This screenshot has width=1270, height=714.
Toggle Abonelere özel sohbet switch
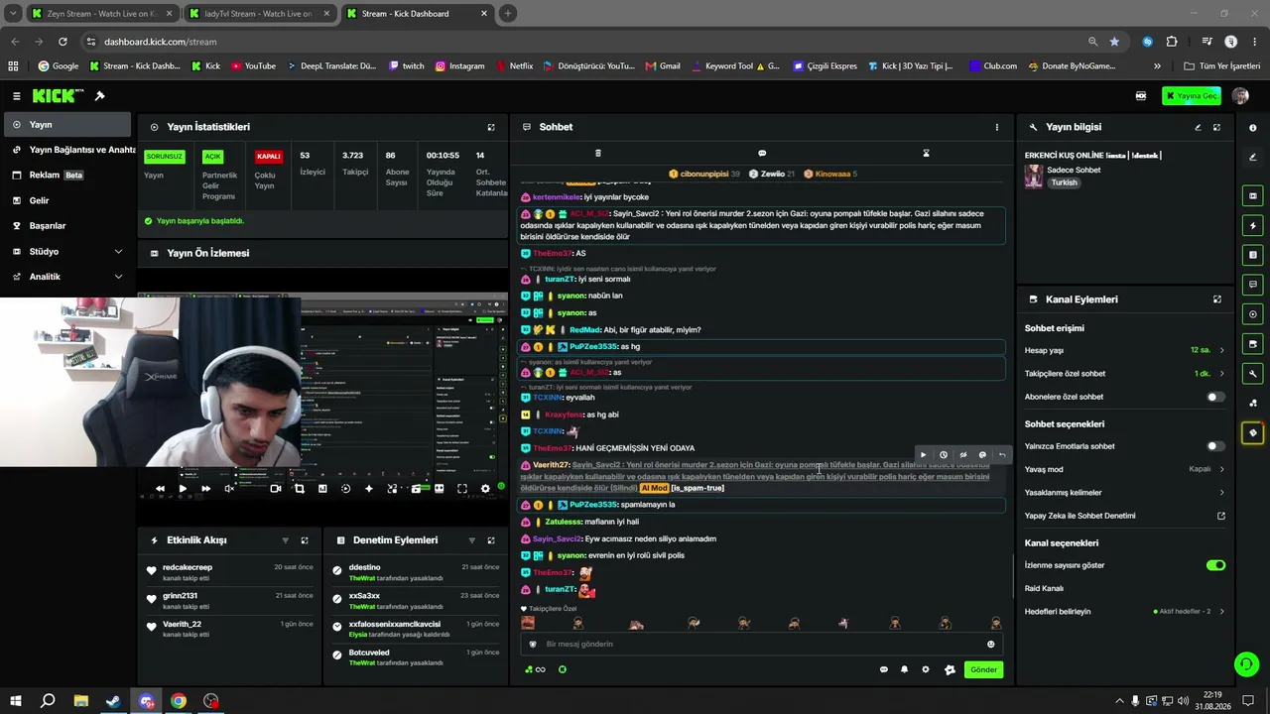[1215, 397]
